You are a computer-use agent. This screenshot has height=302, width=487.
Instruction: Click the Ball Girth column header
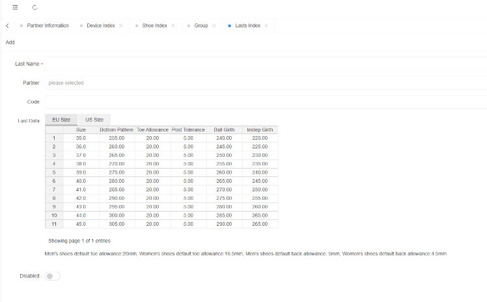point(223,130)
